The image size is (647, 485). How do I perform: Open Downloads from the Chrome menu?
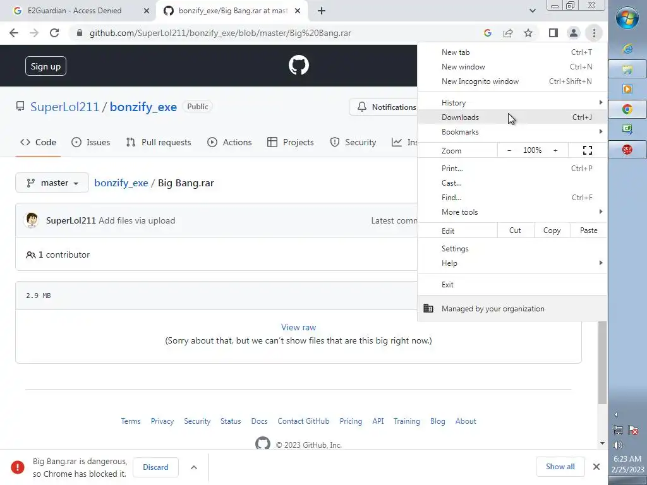click(512, 117)
